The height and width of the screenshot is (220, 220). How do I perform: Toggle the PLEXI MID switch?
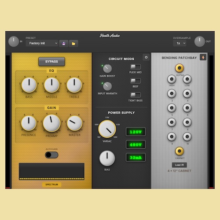tap(136, 67)
